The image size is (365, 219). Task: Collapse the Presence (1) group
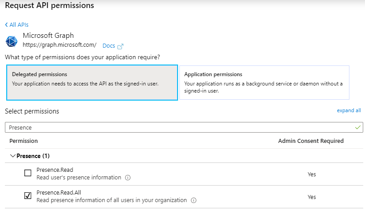pyautogui.click(x=13, y=156)
